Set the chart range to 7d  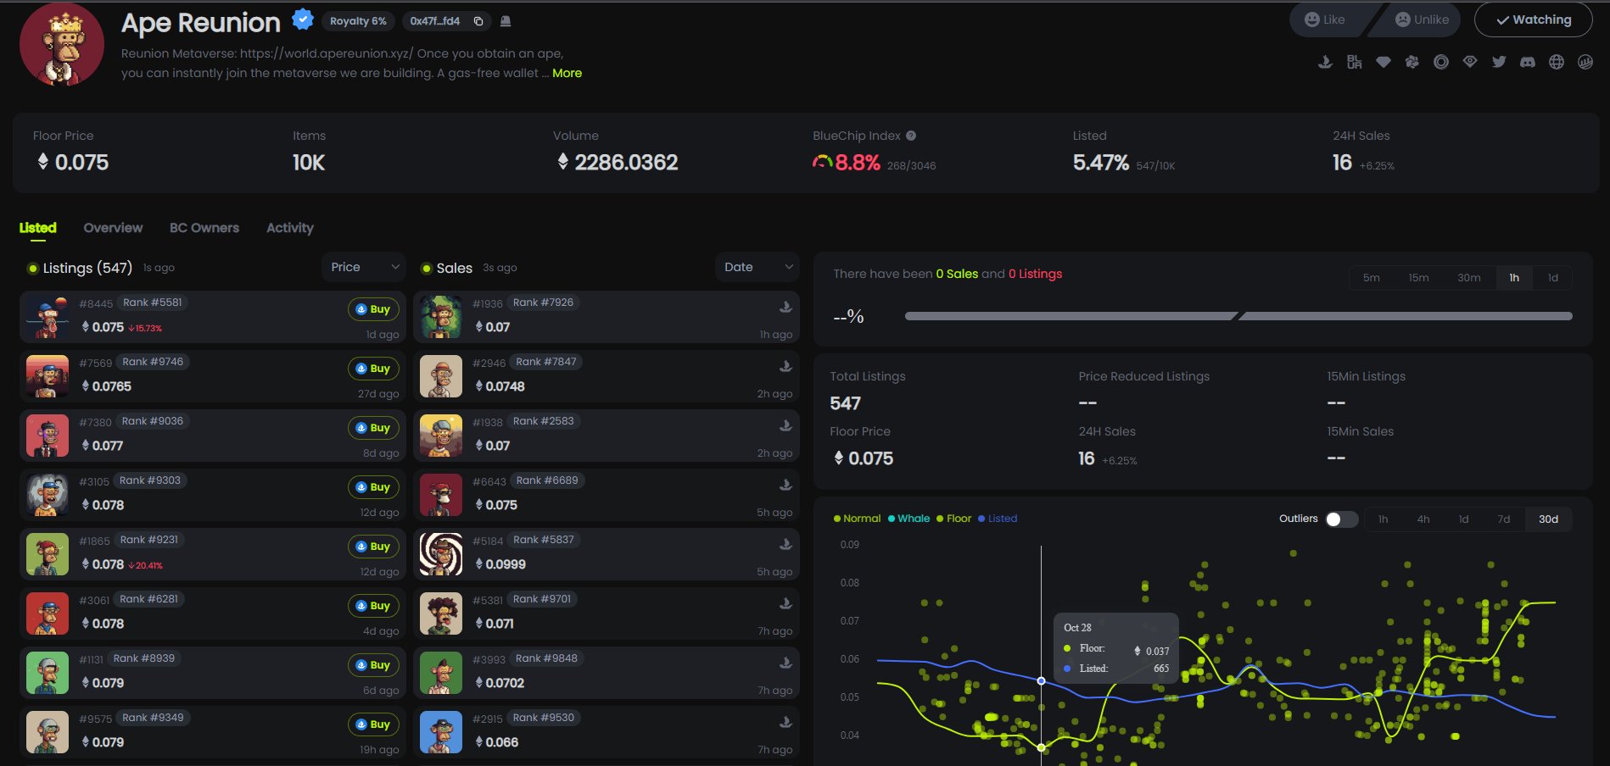(x=1504, y=519)
